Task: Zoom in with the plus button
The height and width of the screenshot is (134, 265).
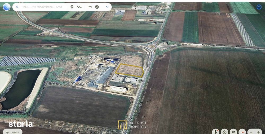Action: pos(258,132)
